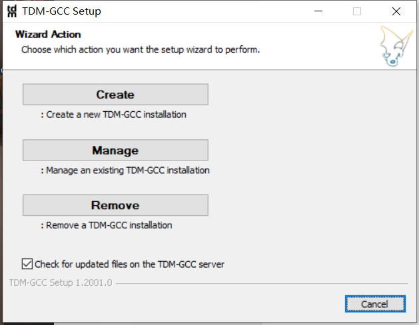Close the setup wizard with the X
Screen dimensions: 419x325
(x=396, y=11)
